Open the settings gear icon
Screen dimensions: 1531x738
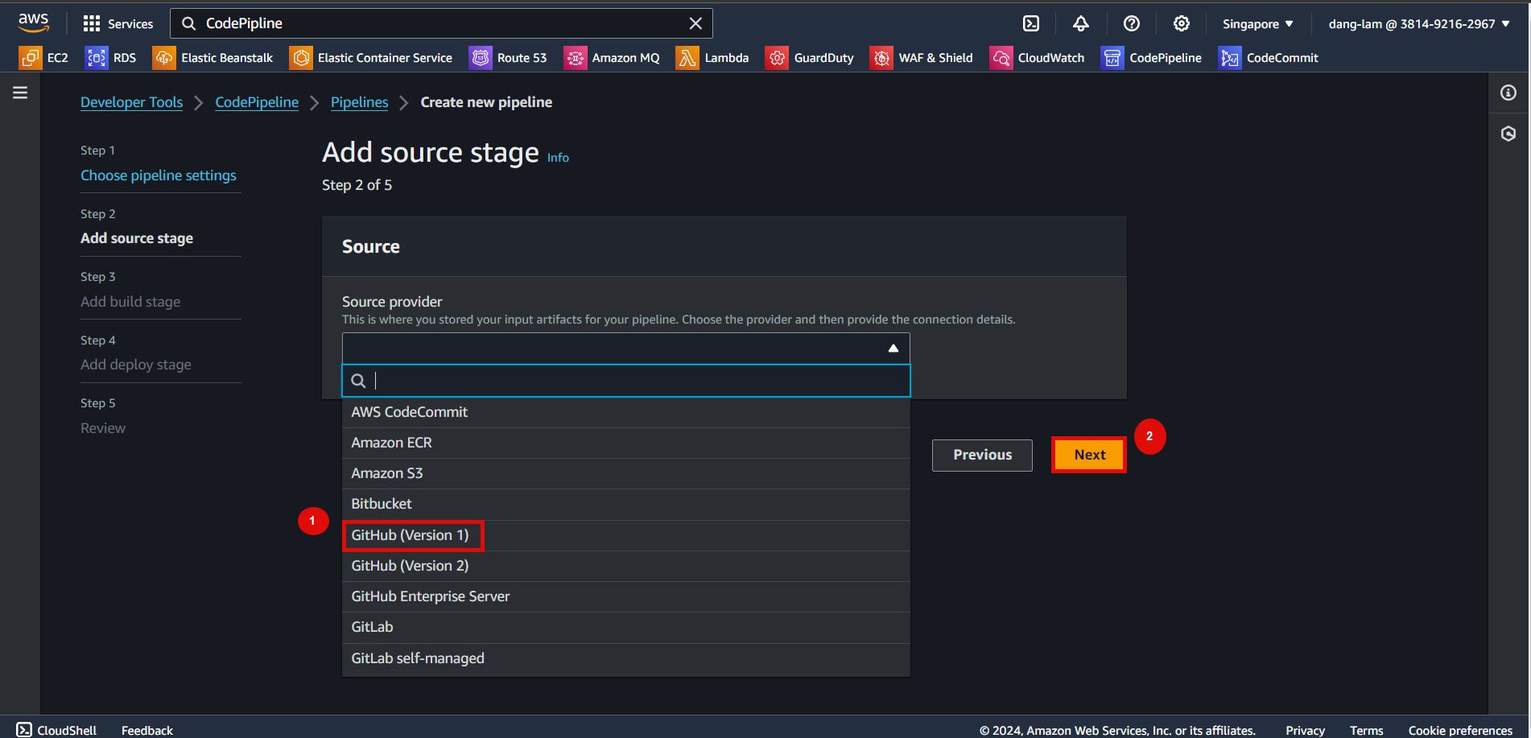1181,23
